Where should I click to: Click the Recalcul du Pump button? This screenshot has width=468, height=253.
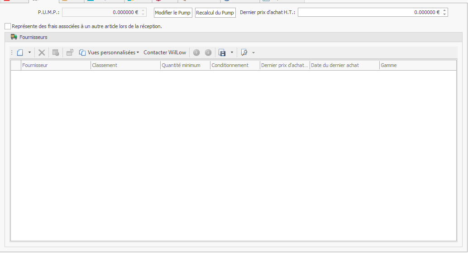point(215,13)
